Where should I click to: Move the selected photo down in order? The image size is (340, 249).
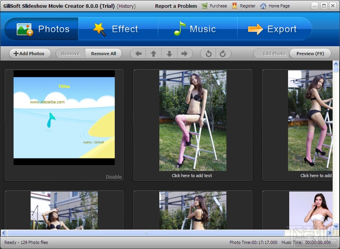click(x=169, y=54)
